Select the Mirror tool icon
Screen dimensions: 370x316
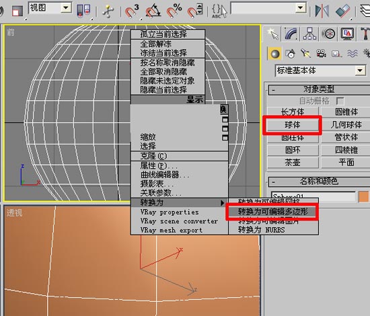[x=322, y=11]
